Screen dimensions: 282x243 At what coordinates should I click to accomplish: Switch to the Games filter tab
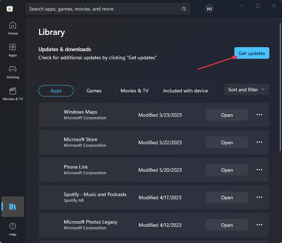pyautogui.click(x=94, y=91)
